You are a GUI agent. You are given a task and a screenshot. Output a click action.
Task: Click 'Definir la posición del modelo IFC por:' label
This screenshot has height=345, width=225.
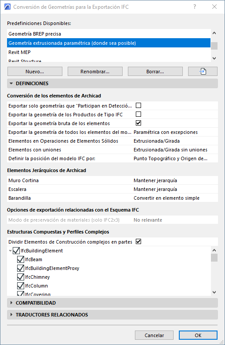click(x=52, y=158)
